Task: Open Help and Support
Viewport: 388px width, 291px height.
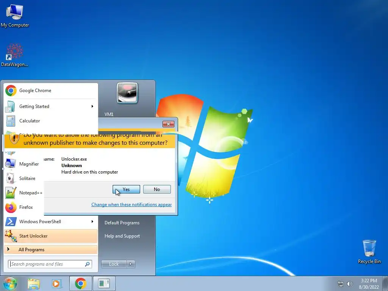Action: [x=122, y=236]
